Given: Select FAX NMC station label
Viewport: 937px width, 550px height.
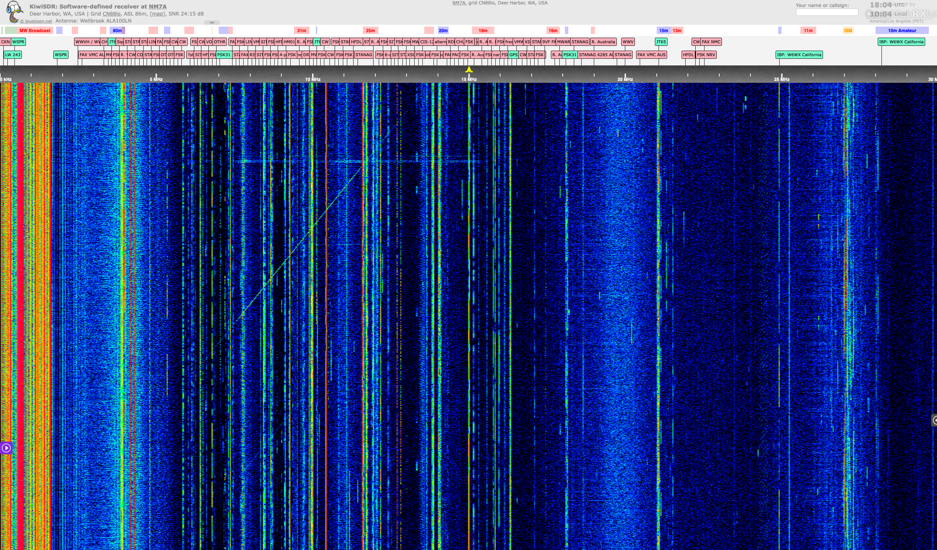Looking at the screenshot, I should (x=710, y=41).
